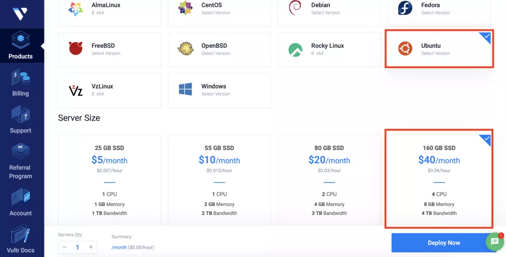
Task: Click the $0.007/hour price text
Action: [x=109, y=170]
